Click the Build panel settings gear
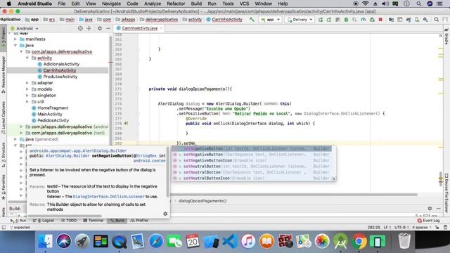This screenshot has width=450, height=253. click(430, 209)
